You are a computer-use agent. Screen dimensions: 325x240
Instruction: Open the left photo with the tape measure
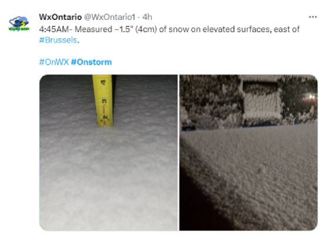108,153
